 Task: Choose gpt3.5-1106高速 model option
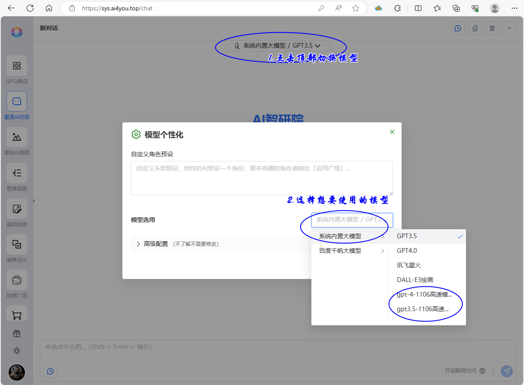click(427, 309)
